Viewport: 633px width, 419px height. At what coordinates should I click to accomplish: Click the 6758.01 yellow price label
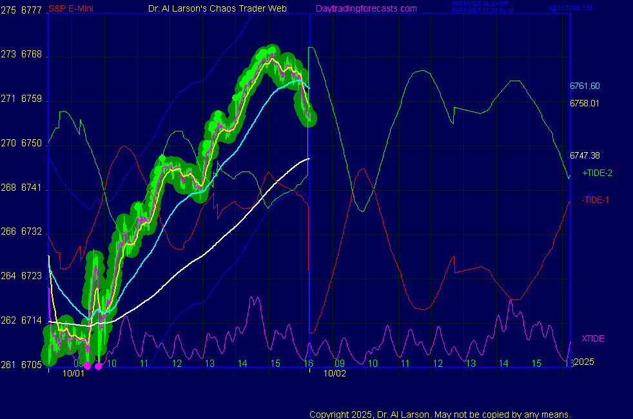pyautogui.click(x=585, y=103)
